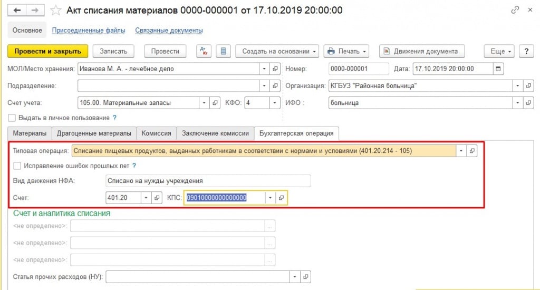Tick Исправление ошибок прошлых лет checkbox
The width and height of the screenshot is (540, 290).
(17, 166)
